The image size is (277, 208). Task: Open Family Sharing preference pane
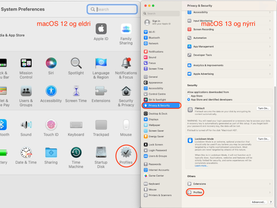coord(126,34)
